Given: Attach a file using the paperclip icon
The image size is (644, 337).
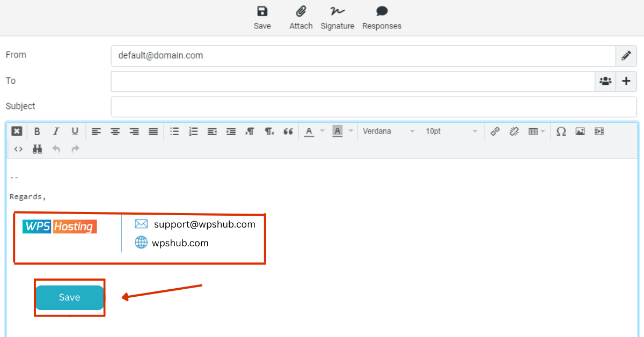Looking at the screenshot, I should (301, 17).
